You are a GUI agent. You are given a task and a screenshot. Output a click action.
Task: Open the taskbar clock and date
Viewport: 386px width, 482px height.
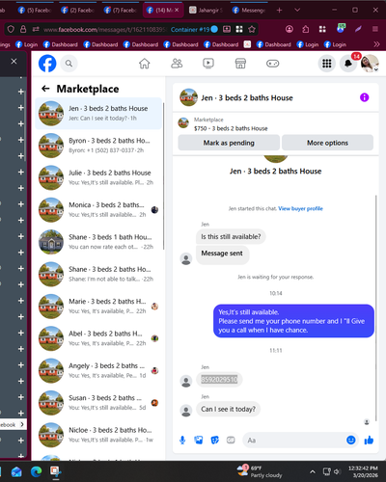tap(363, 471)
